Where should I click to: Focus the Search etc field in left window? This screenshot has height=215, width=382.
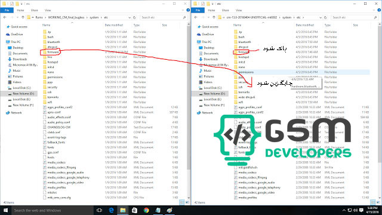tap(163, 17)
